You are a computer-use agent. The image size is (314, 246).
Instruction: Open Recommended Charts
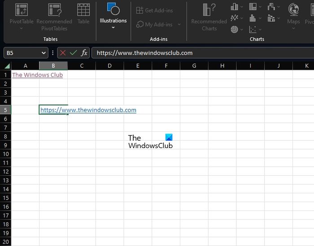coord(209,17)
